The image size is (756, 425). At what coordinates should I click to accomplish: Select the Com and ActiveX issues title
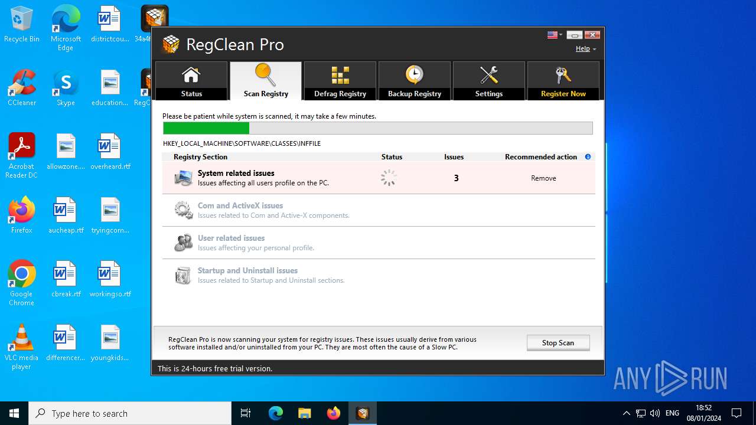tap(240, 205)
